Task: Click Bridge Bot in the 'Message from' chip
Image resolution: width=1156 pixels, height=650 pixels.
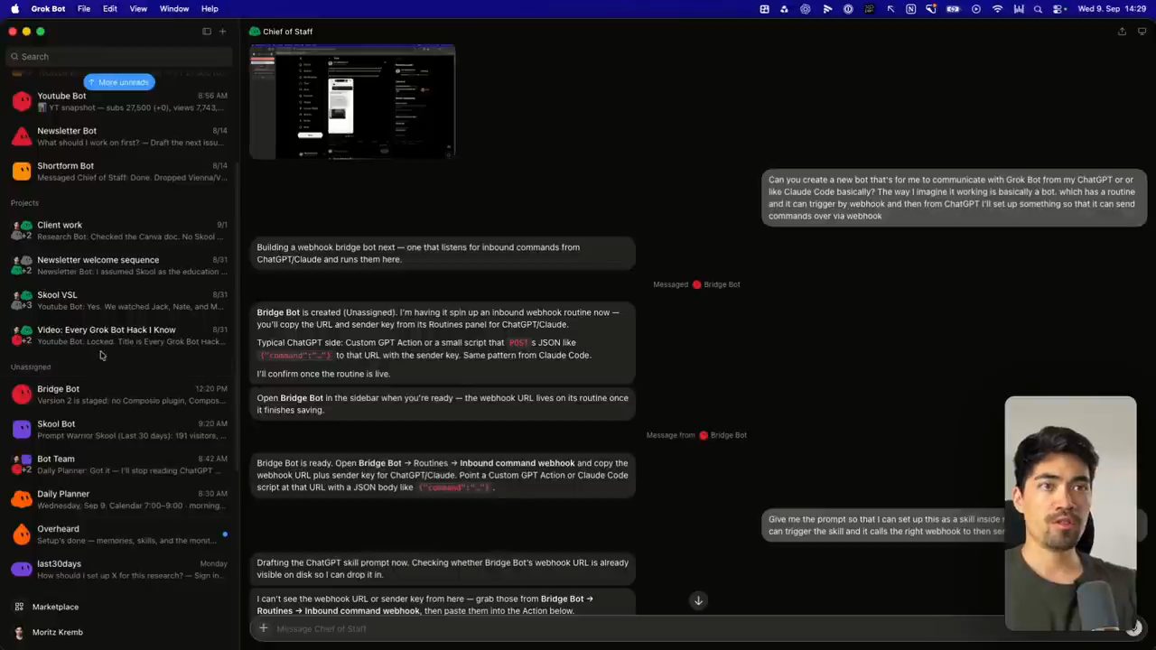Action: click(722, 435)
